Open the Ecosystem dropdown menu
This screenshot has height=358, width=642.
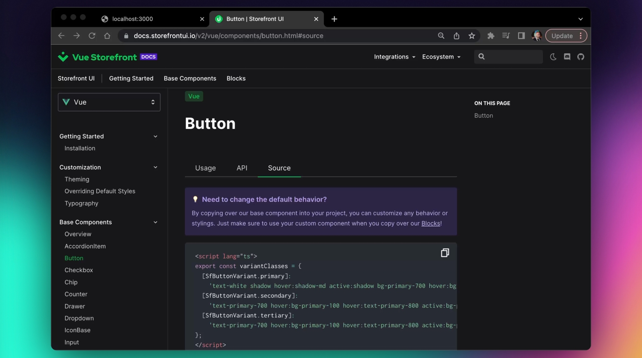(441, 57)
